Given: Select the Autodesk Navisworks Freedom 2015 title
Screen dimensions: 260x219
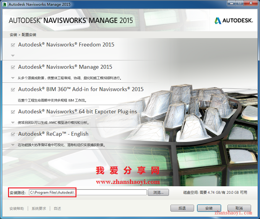Looking at the screenshot, I should point(66,45).
